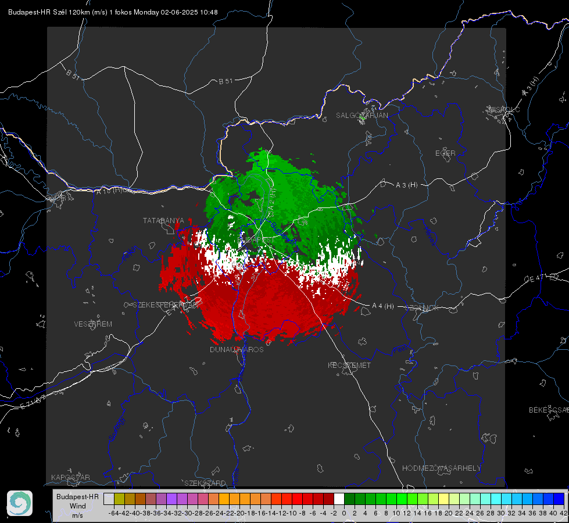Click the B 51 label at top center
Viewport: 569px width, 523px height.
tap(226, 81)
